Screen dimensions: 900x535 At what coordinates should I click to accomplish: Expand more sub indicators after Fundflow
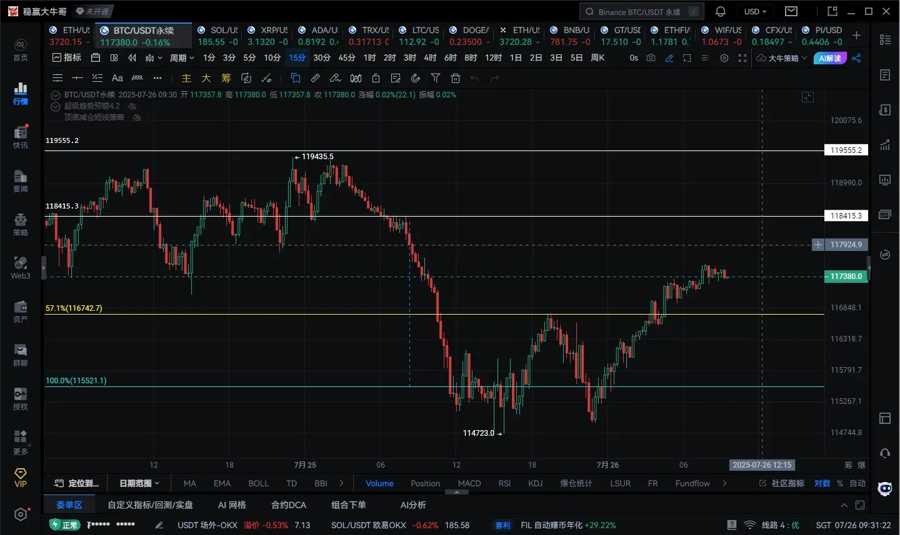[x=724, y=483]
